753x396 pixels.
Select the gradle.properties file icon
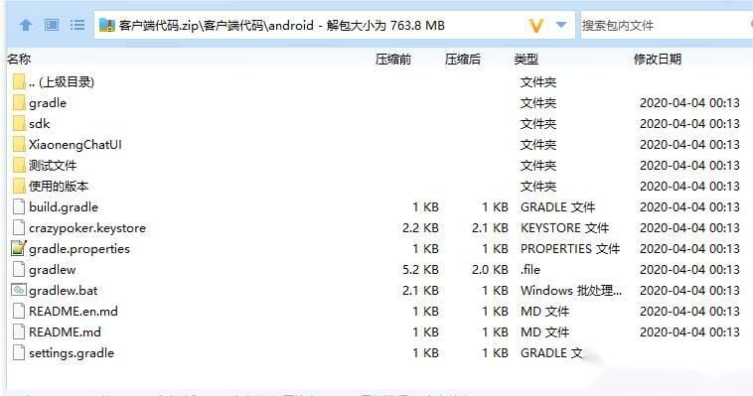[x=18, y=248]
